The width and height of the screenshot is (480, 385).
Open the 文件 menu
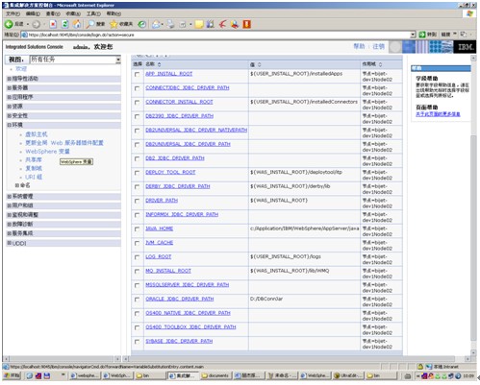pos(13,13)
